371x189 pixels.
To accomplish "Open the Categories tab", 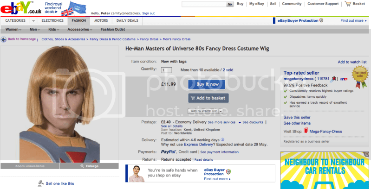I will click(15, 20).
